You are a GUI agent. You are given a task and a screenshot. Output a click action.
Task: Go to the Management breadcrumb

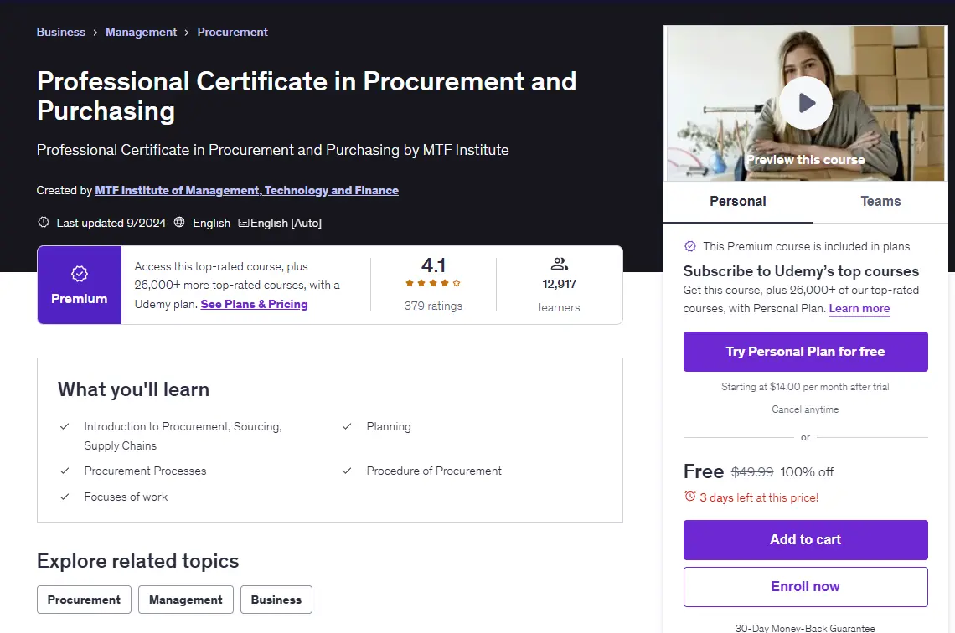[142, 32]
